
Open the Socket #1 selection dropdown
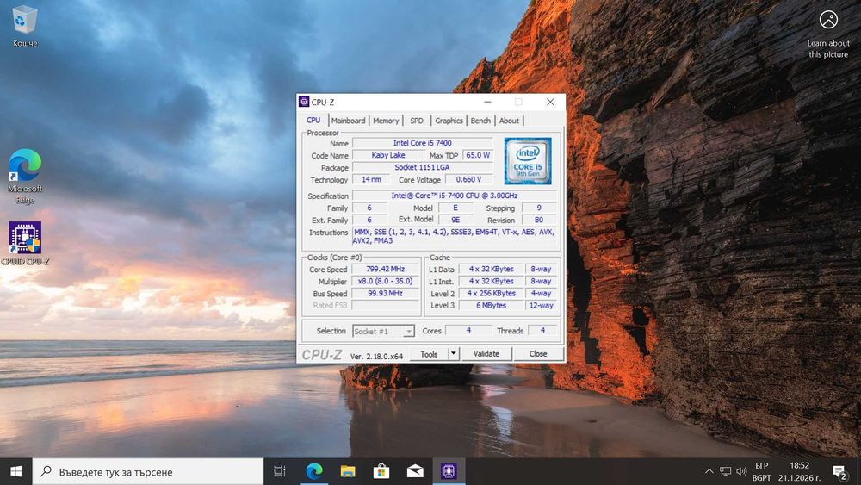(x=383, y=331)
